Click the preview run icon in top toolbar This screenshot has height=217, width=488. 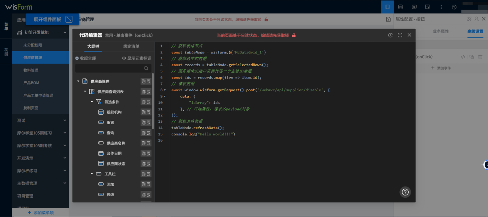pyautogui.click(x=414, y=7)
